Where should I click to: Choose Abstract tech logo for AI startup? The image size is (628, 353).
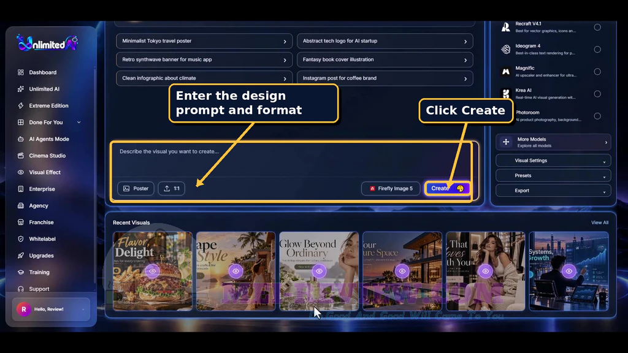pyautogui.click(x=385, y=41)
